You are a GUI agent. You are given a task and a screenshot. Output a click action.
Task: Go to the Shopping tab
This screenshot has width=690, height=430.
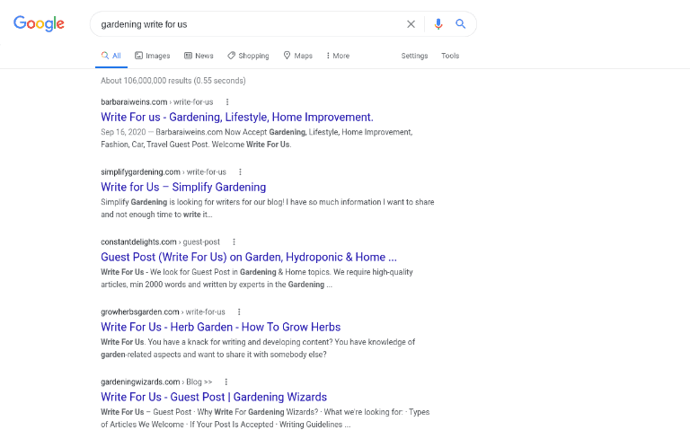[248, 56]
